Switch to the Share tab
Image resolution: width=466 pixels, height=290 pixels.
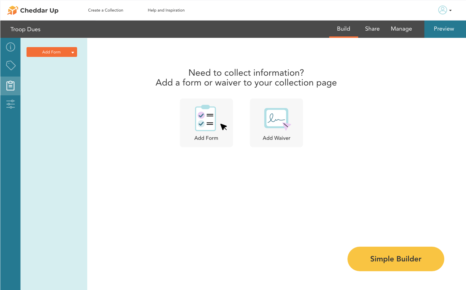pos(372,29)
